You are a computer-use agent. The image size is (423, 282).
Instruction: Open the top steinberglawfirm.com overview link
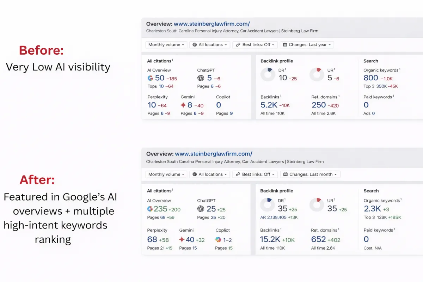coord(212,24)
